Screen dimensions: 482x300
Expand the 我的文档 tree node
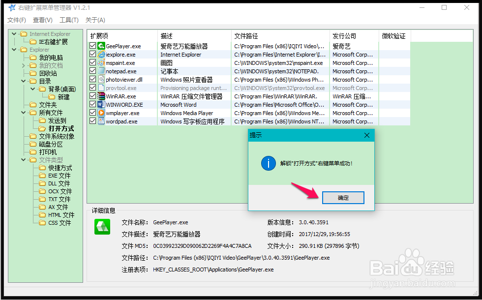24,65
